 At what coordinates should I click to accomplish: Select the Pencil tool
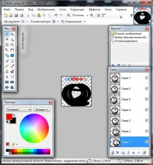(x=7, y=66)
